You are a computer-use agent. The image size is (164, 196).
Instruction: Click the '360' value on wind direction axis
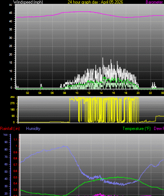coord(12,97)
